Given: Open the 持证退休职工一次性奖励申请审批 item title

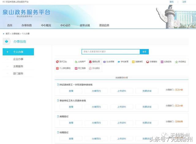Looking at the screenshot, I should [x=76, y=85].
